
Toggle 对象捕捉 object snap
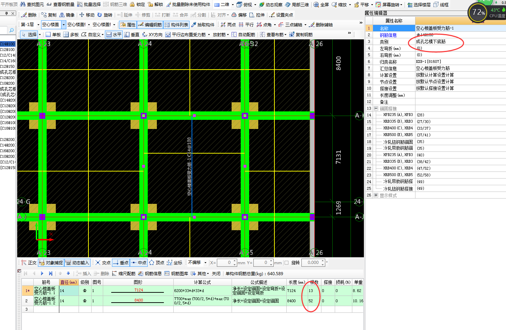tap(51, 263)
